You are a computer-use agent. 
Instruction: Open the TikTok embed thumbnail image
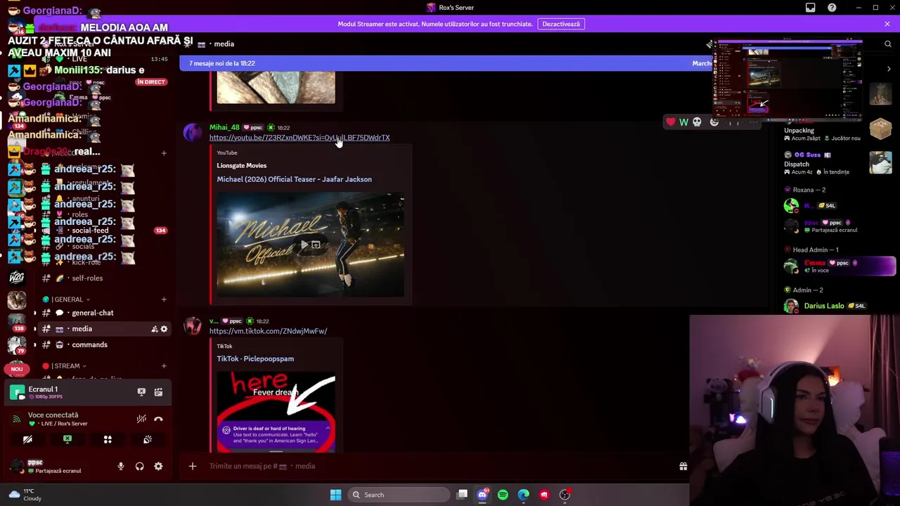[276, 412]
